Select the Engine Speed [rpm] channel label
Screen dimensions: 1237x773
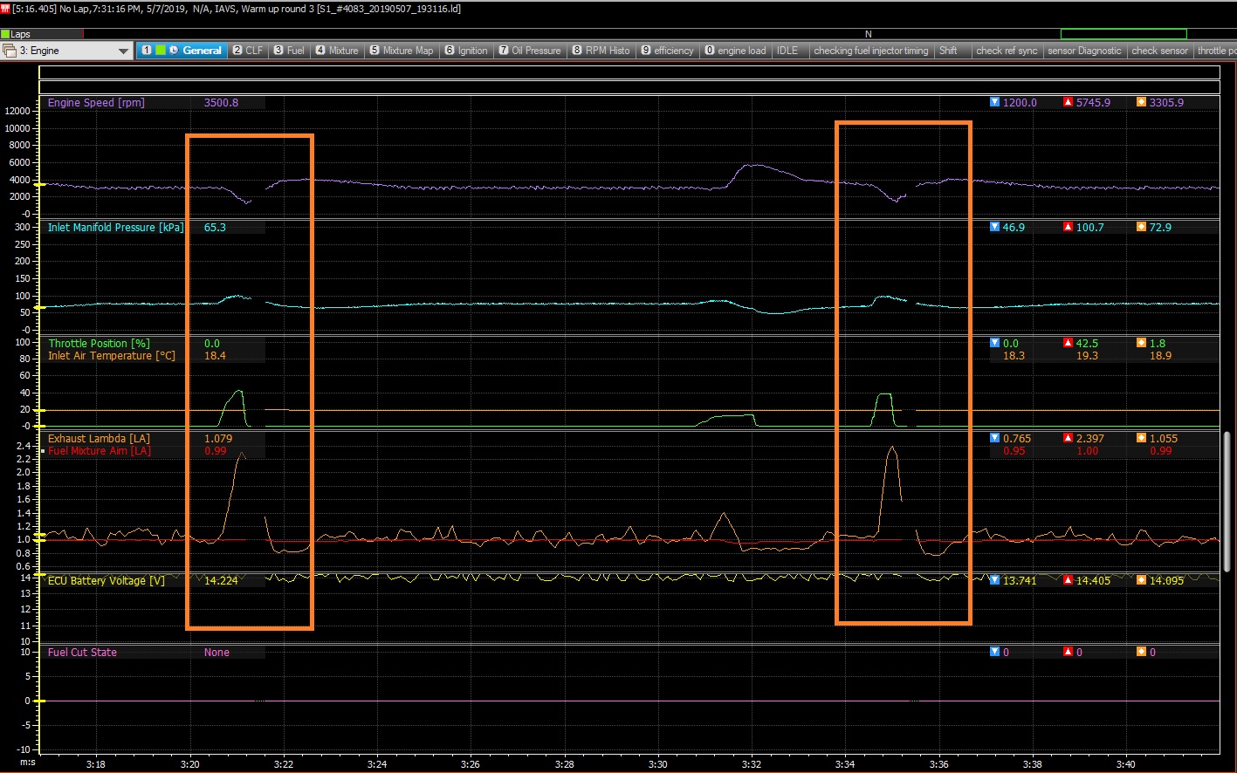(x=96, y=102)
